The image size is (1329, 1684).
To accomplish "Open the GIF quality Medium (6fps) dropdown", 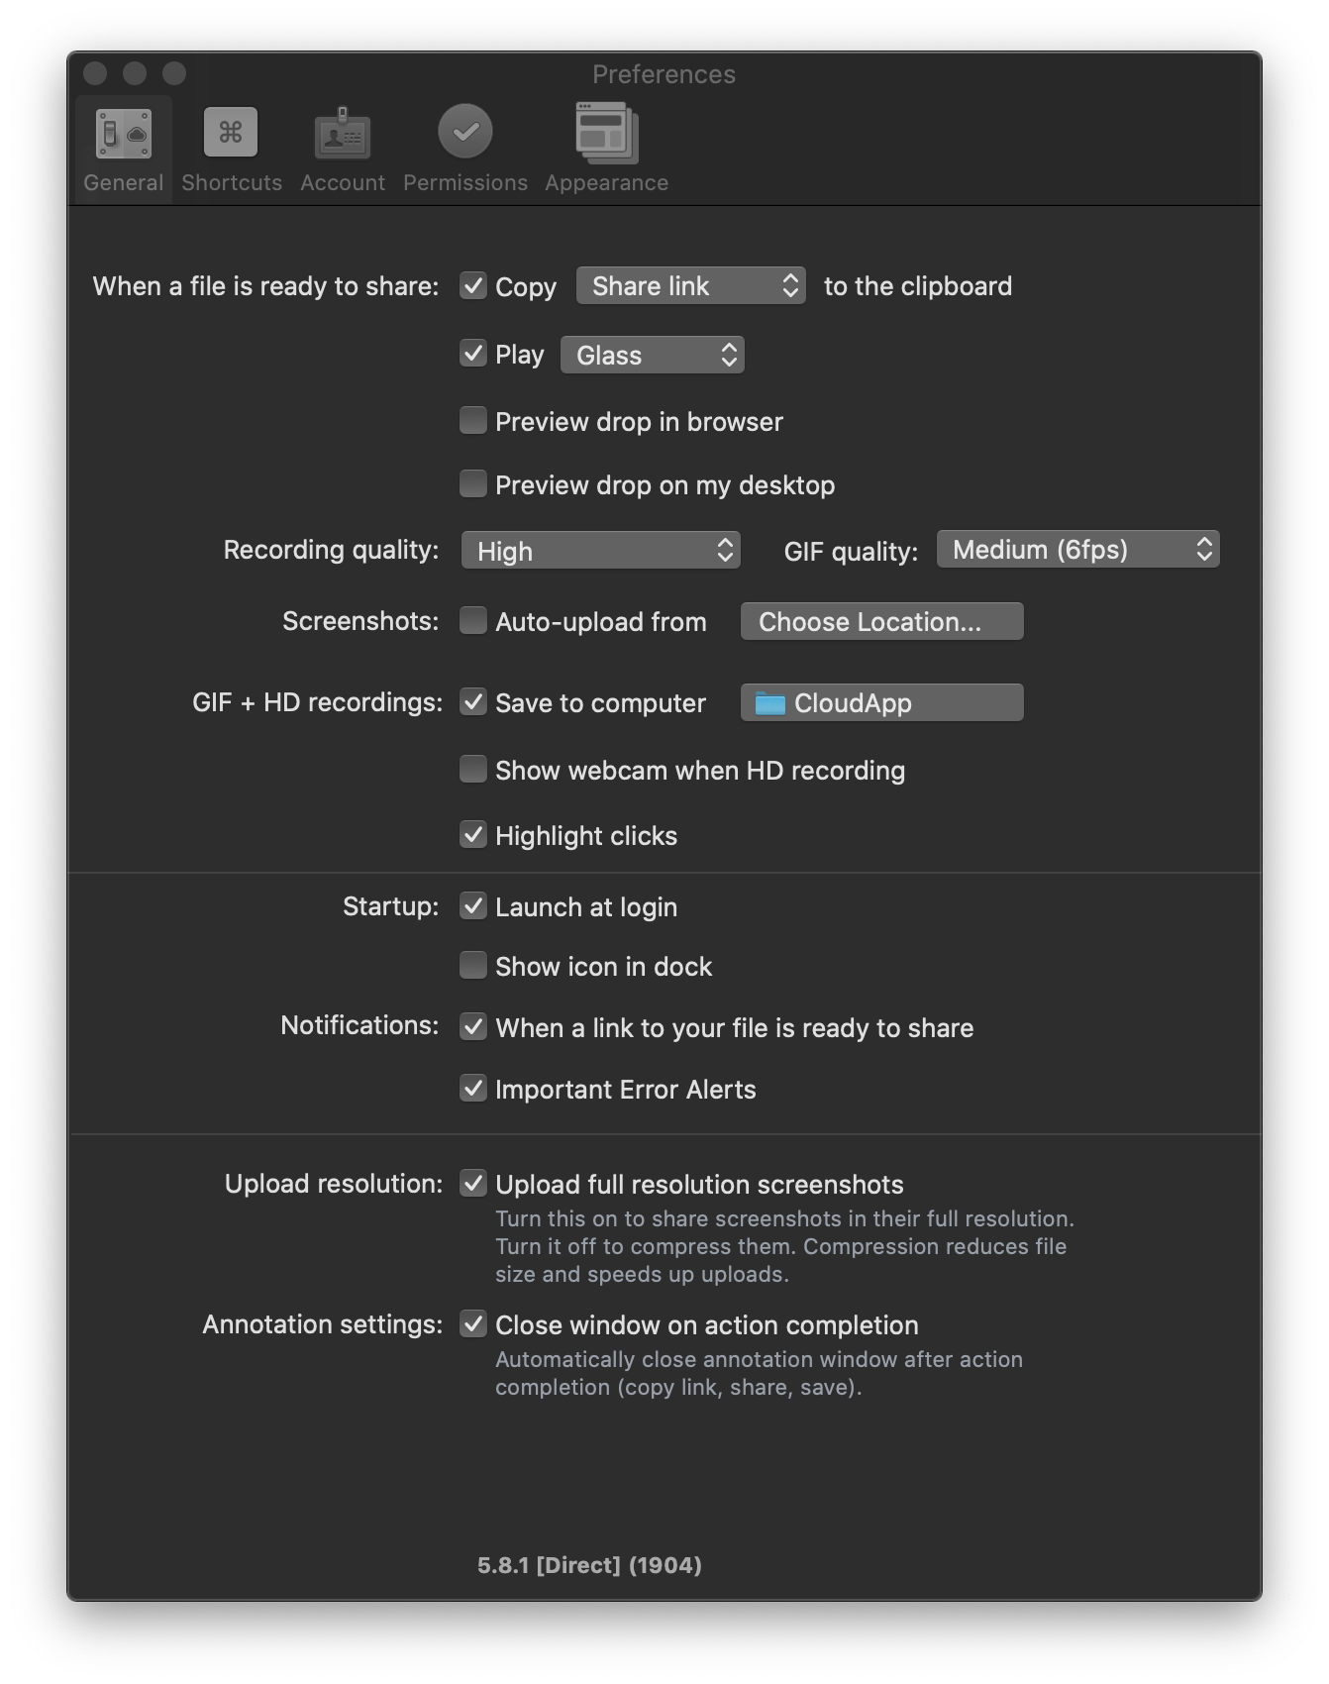I will [x=1078, y=550].
